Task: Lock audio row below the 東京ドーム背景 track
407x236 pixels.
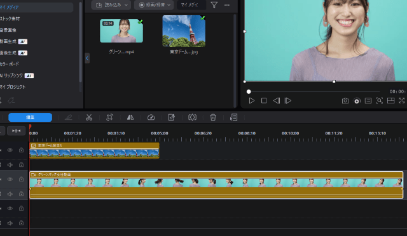Action: point(21,165)
